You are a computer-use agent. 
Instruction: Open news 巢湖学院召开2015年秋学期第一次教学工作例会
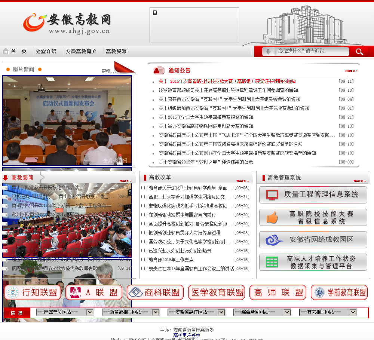(x=59, y=205)
